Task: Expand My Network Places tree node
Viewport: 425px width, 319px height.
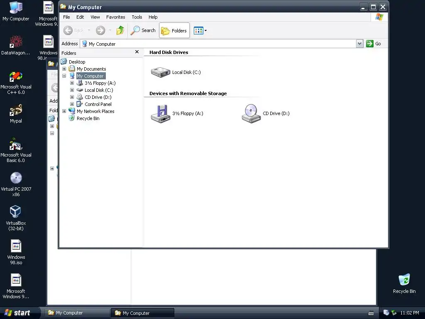Action: (64, 111)
